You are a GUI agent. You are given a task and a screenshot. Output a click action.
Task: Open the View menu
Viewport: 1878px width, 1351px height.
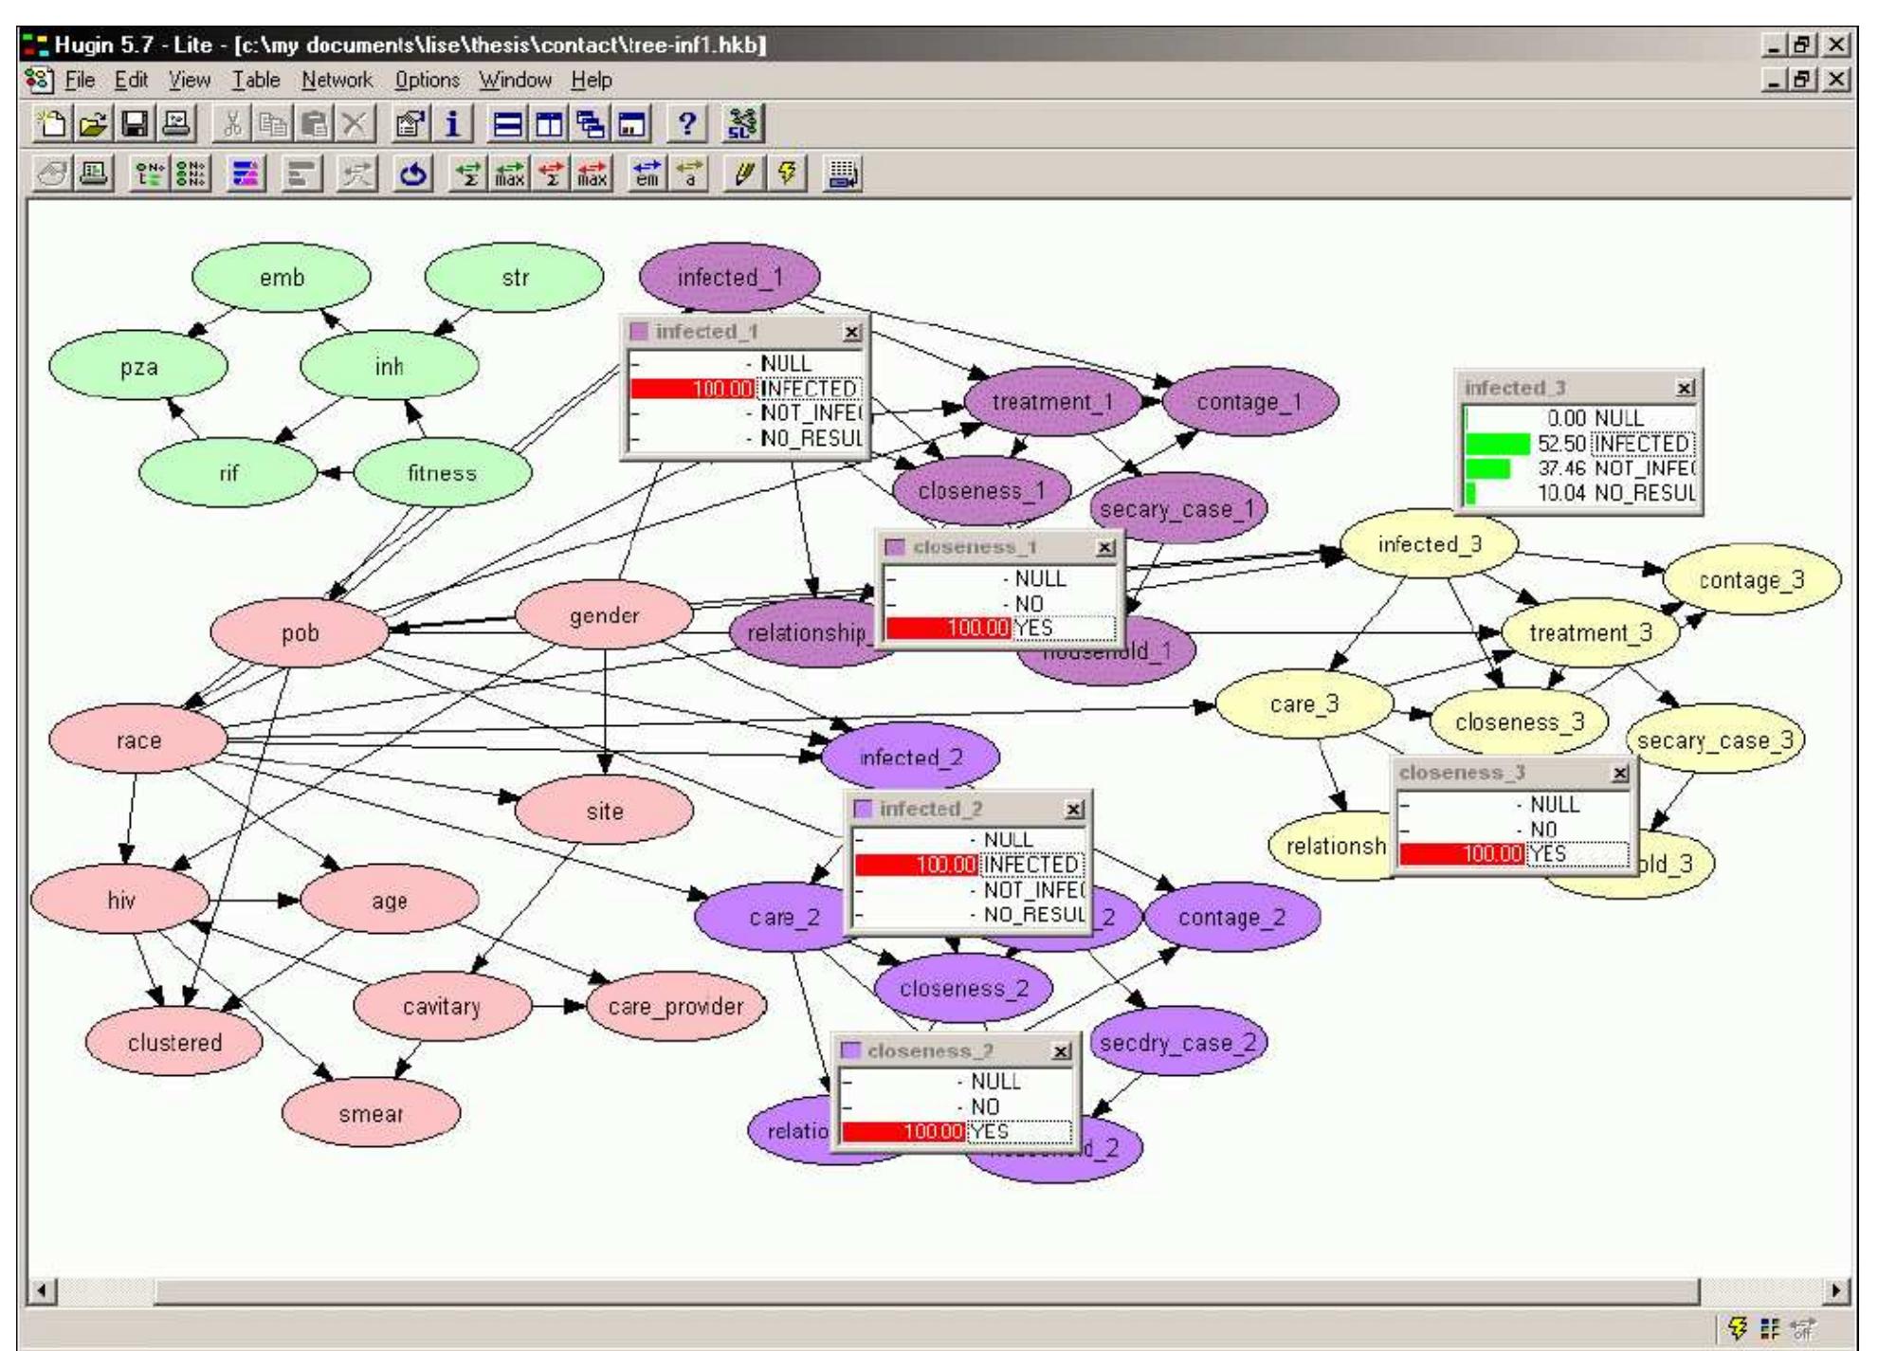(x=190, y=81)
